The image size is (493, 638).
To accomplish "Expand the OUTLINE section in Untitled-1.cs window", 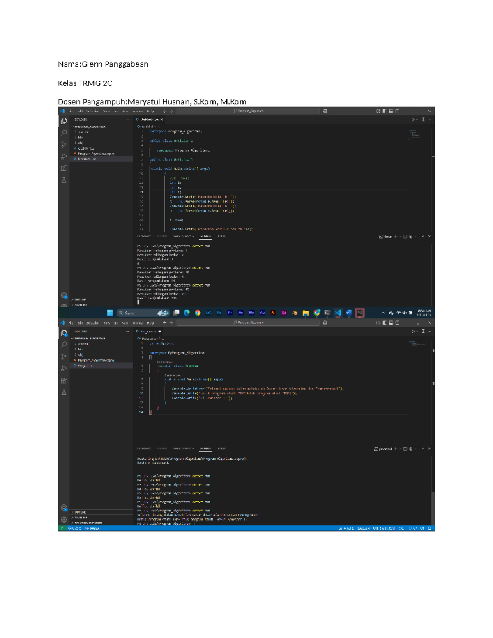I will [101, 299].
